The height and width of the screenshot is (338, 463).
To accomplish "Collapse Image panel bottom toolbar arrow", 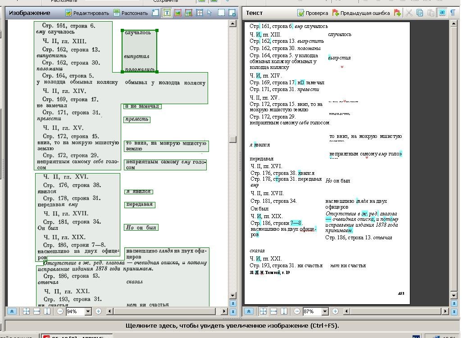I will [12, 311].
